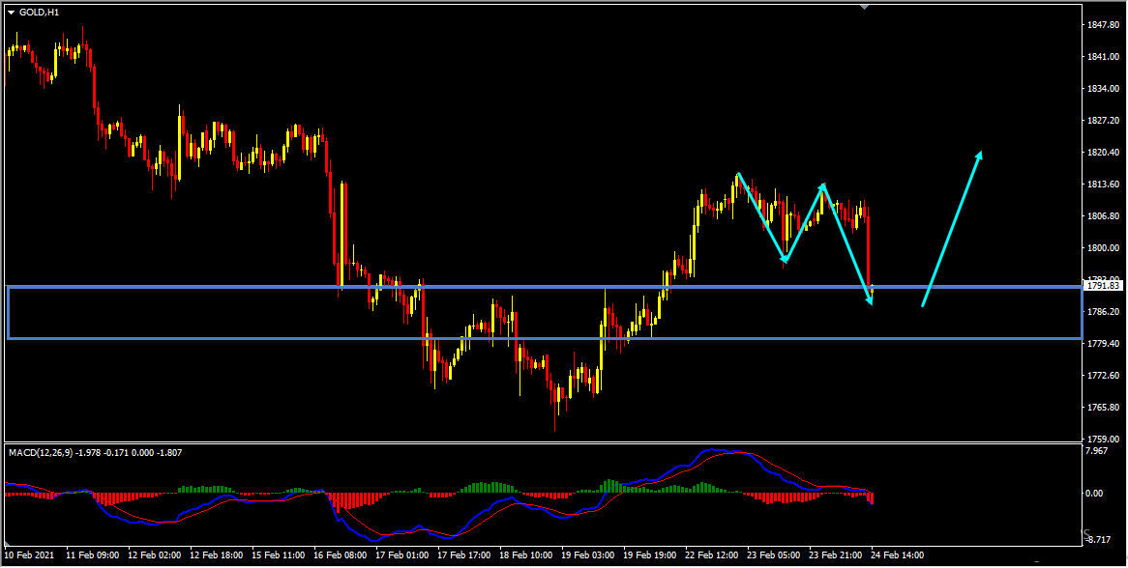Click the 1847.80 price axis label
1128x568 pixels.
[1103, 25]
